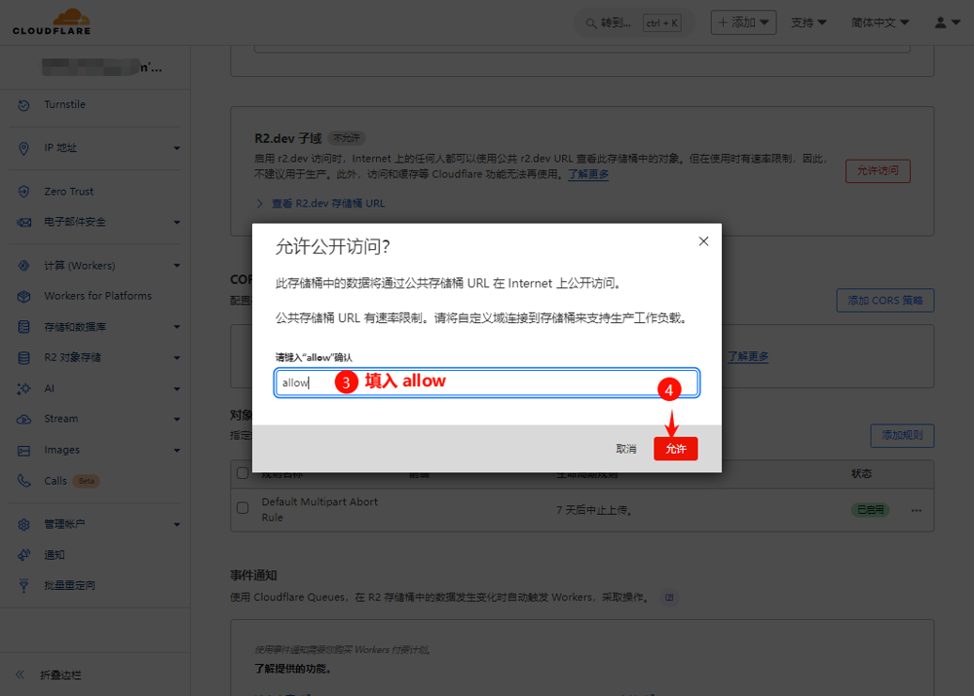Image resolution: width=974 pixels, height=696 pixels.
Task: Close the allow public access dialog
Action: [x=703, y=241]
